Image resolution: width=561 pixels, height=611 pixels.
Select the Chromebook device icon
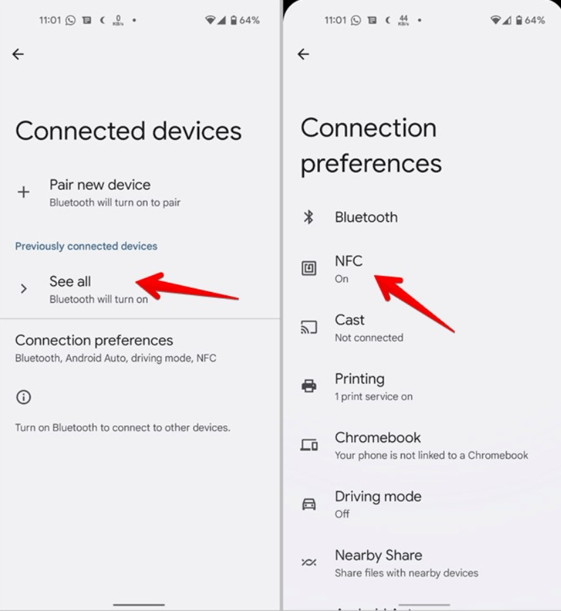[309, 445]
